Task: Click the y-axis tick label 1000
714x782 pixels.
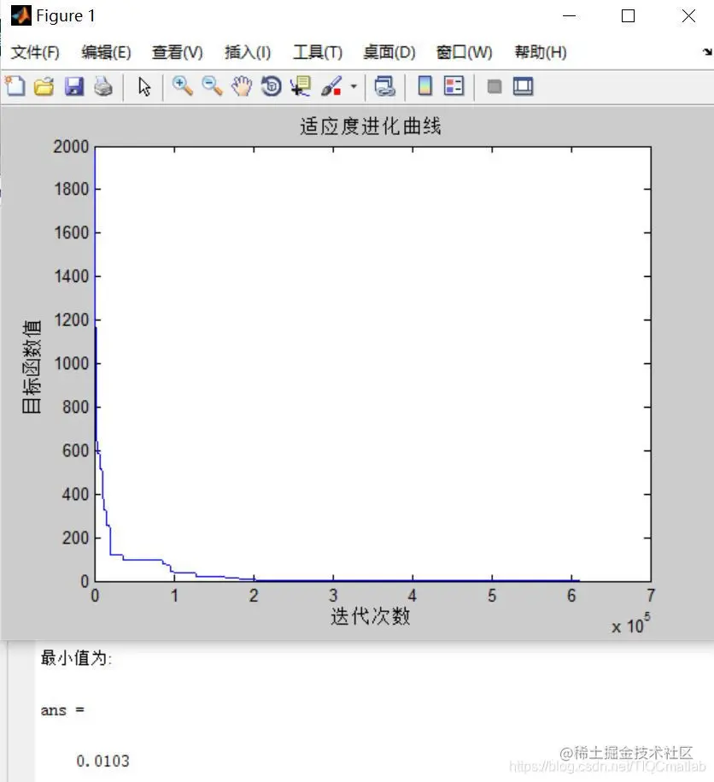Action: [71, 363]
